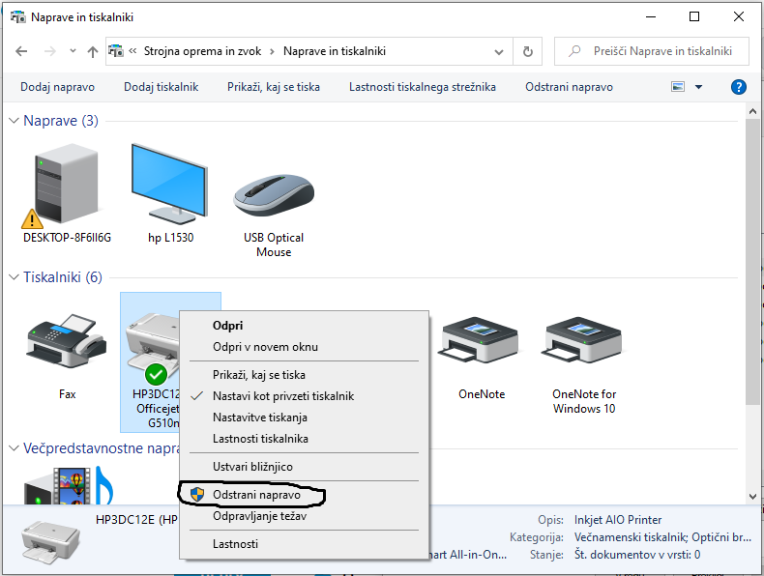Collapse the Naprave (3) group
Viewport: 764px width, 576px height.
[15, 121]
